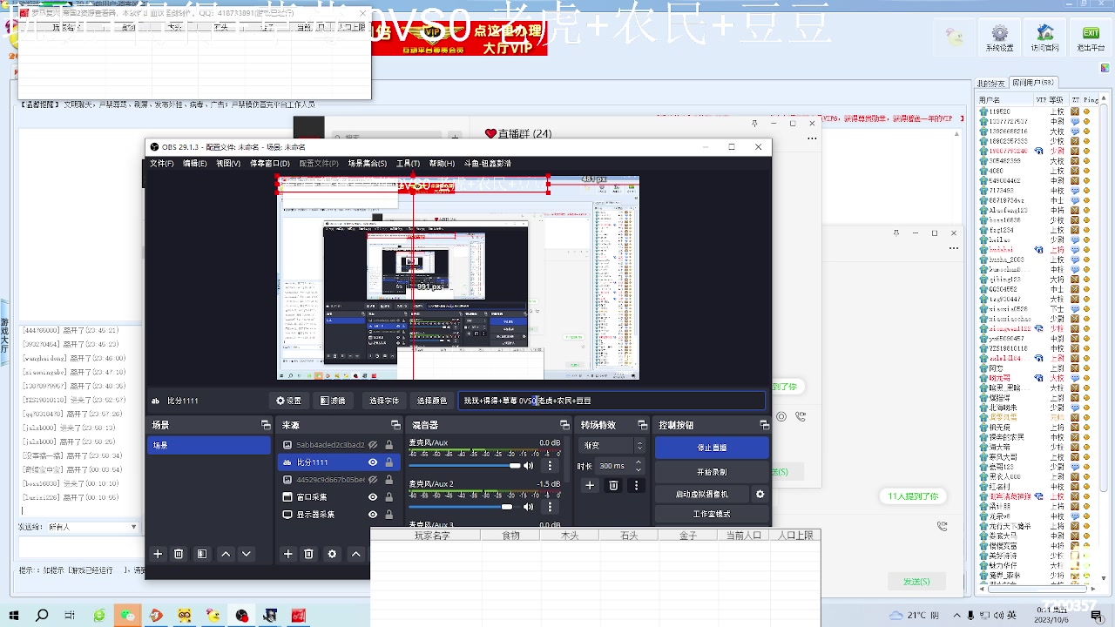
Task: Hide the 显示器采集 source
Action: click(x=372, y=515)
